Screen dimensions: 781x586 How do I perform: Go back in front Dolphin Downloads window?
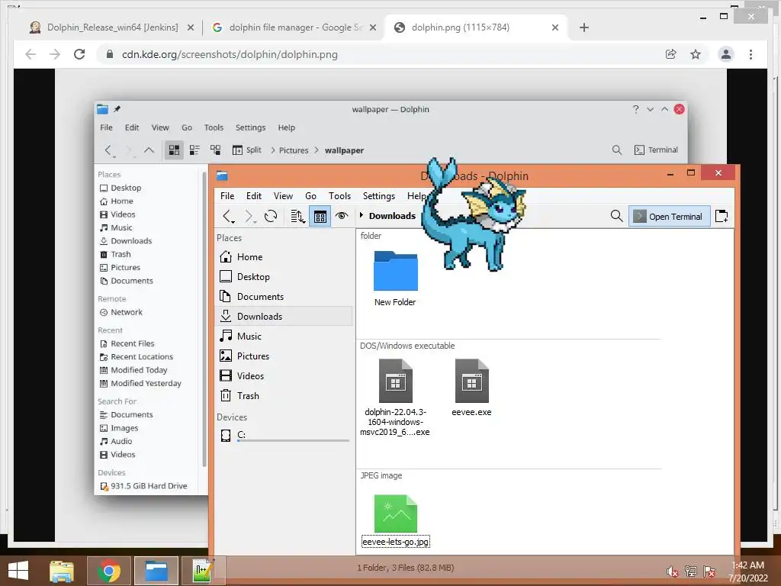[228, 216]
